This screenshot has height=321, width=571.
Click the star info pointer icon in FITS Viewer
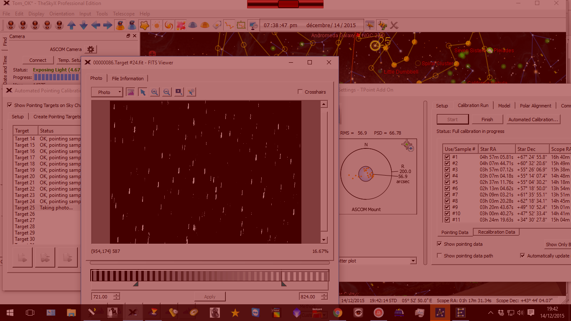point(191,92)
